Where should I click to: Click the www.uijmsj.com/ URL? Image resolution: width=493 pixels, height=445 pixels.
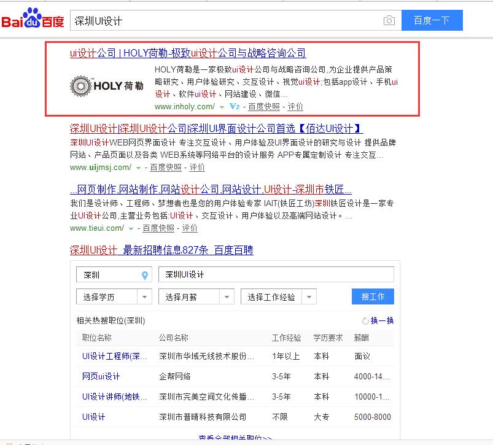tap(101, 168)
